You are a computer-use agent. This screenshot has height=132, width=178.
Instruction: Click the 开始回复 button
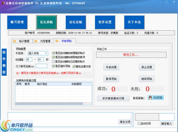pyautogui.click(x=111, y=67)
